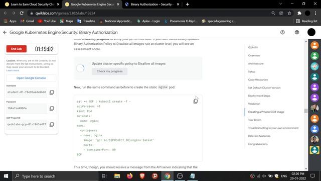Viewport: 321px width, 181px height.
Task: Open the zoom magnifier icon in address bar
Action: [x=273, y=13]
